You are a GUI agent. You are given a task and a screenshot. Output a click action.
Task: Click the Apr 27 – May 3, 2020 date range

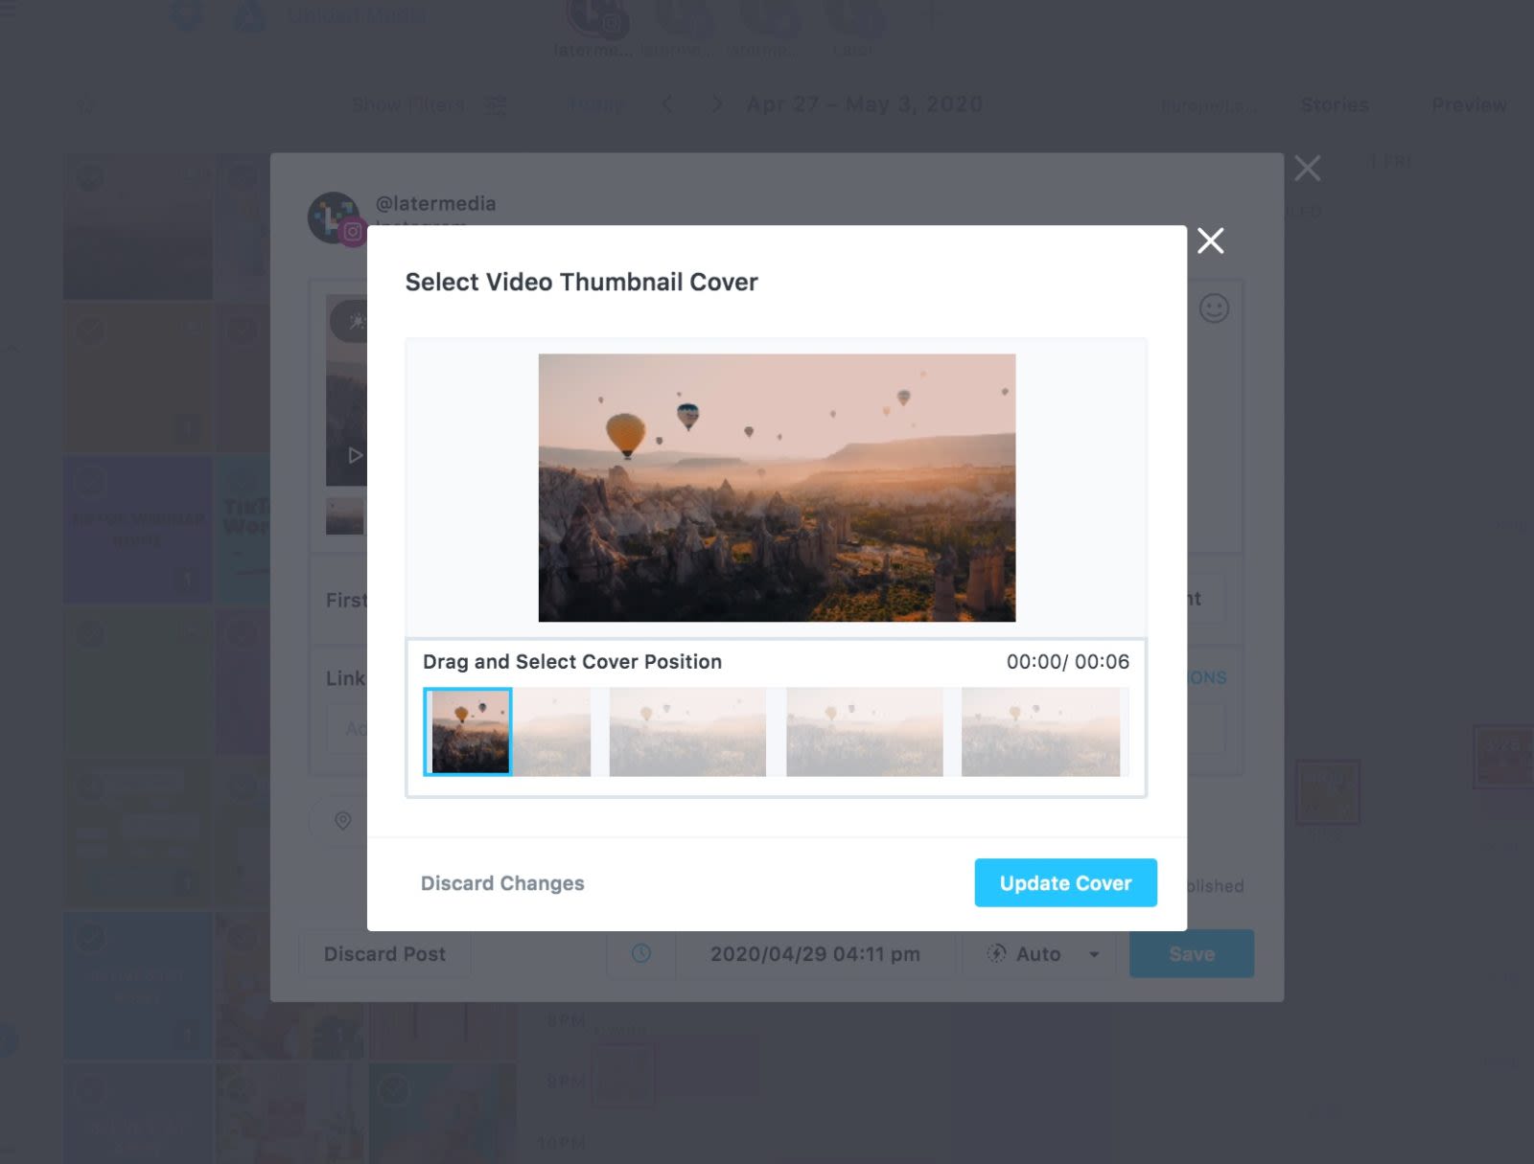coord(865,104)
